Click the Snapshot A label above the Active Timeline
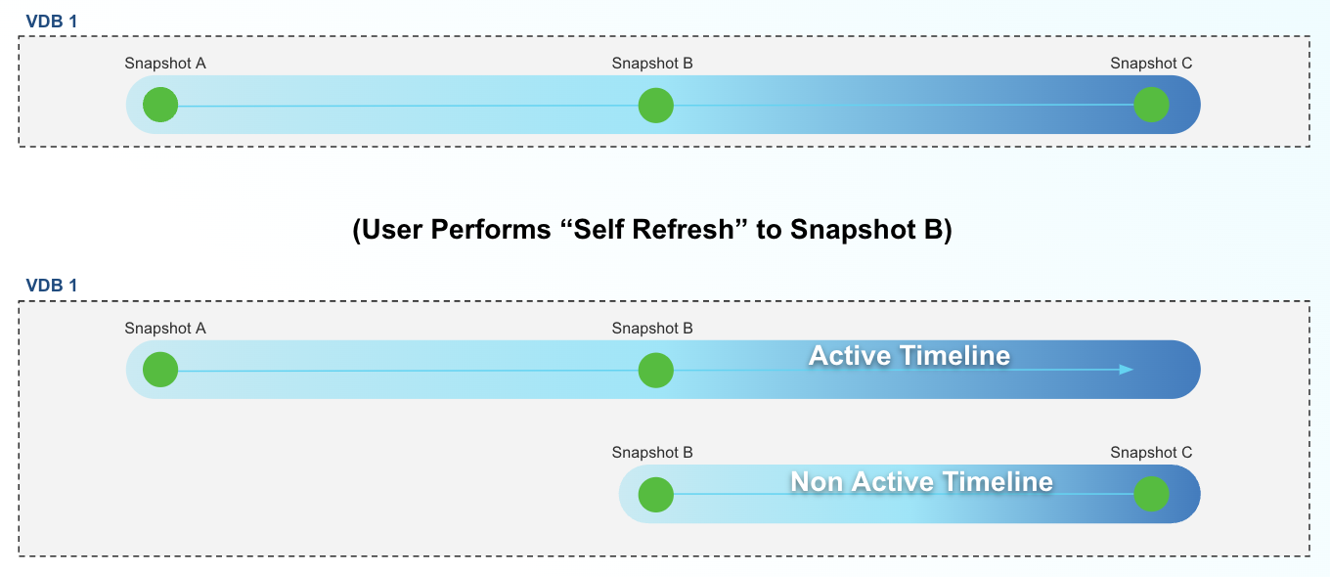 165,329
